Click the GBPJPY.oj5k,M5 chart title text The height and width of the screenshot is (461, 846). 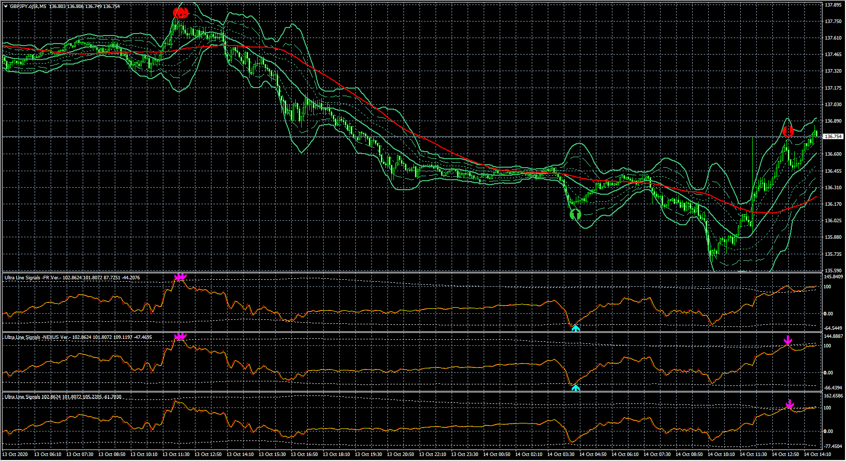[x=28, y=7]
